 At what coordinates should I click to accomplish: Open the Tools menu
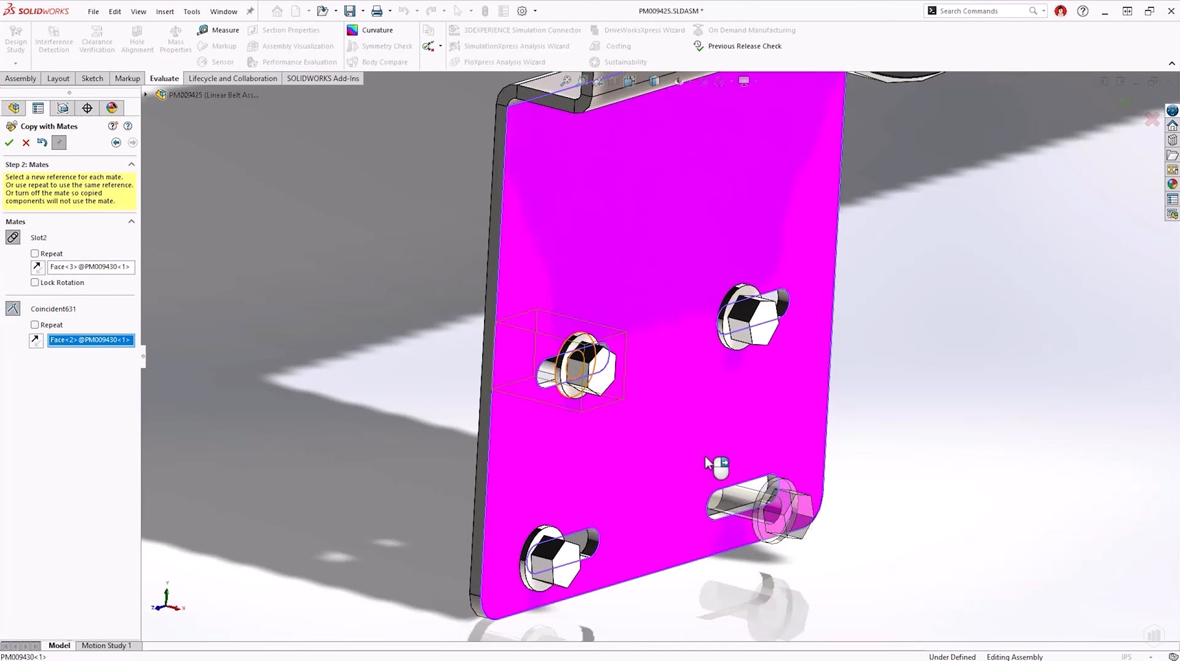coord(192,11)
